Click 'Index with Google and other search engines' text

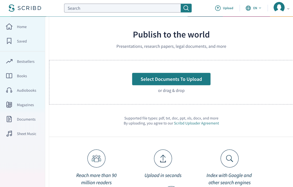(229, 179)
